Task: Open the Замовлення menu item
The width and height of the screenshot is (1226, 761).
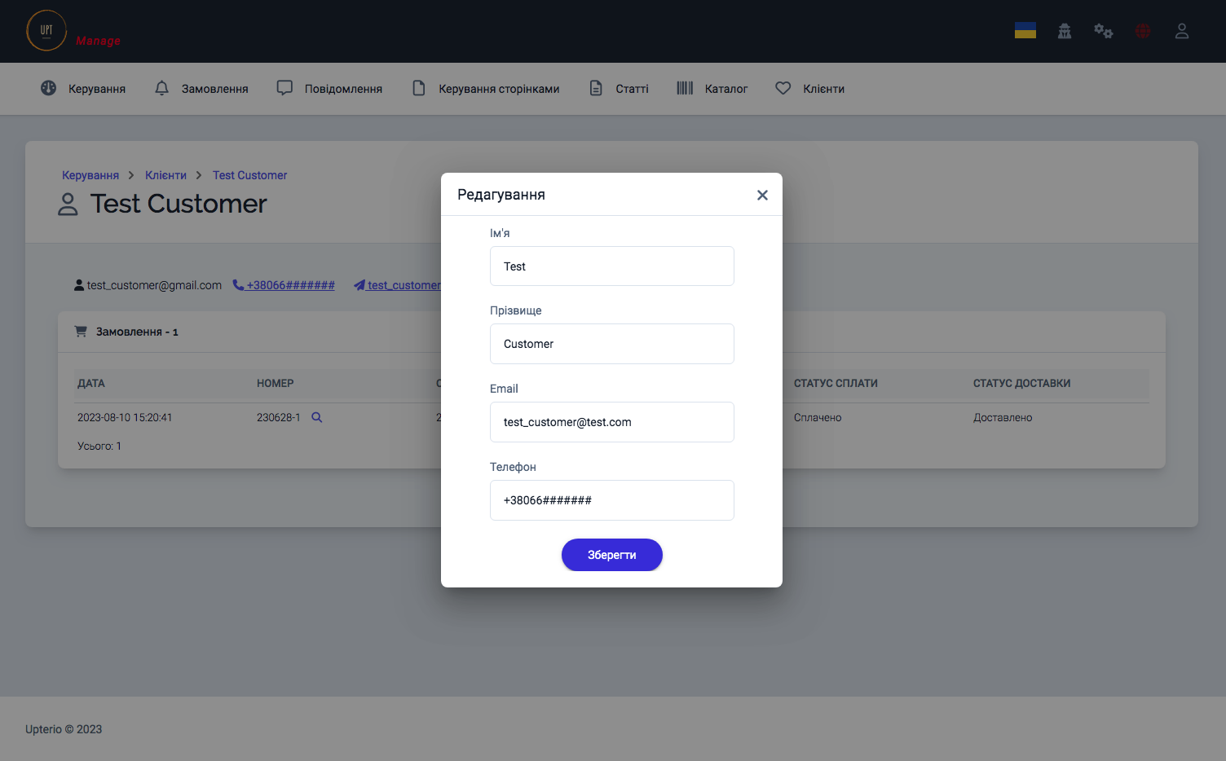Action: pyautogui.click(x=215, y=89)
